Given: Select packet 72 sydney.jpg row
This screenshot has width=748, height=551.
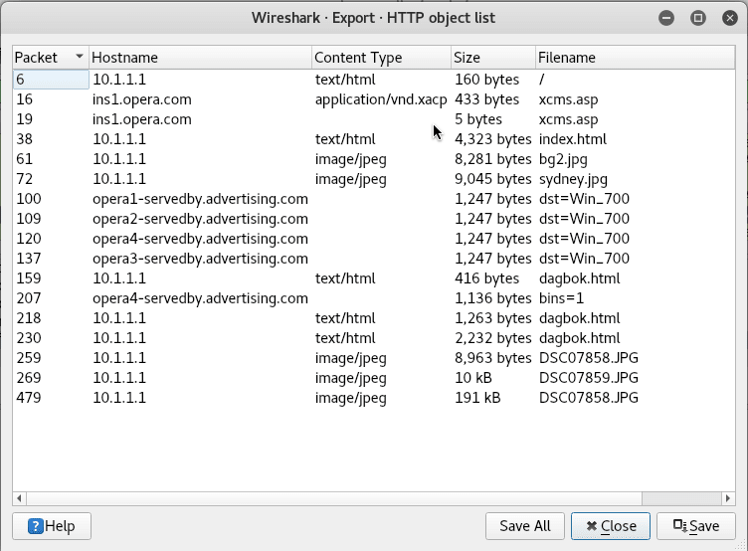Looking at the screenshot, I should (374, 179).
